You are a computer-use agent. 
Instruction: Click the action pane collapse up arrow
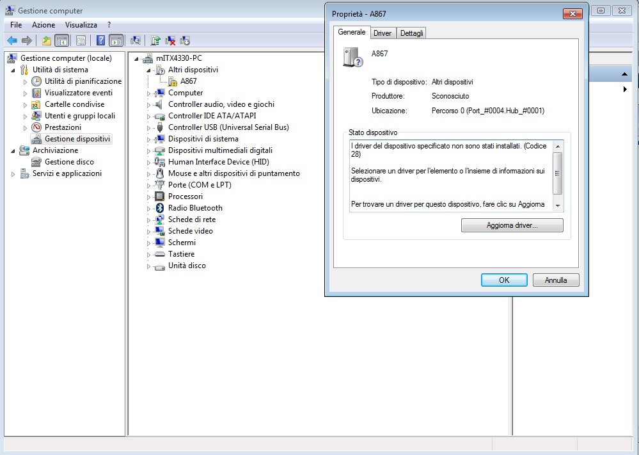pyautogui.click(x=624, y=74)
